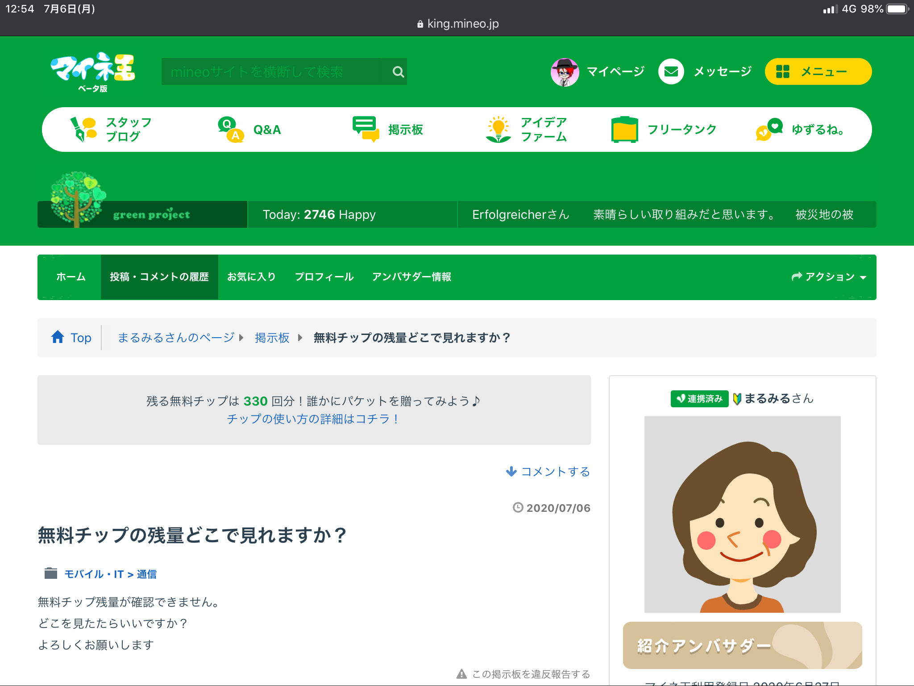Open マイページ via the avatar icon
Image resolution: width=914 pixels, height=686 pixels.
coord(565,72)
